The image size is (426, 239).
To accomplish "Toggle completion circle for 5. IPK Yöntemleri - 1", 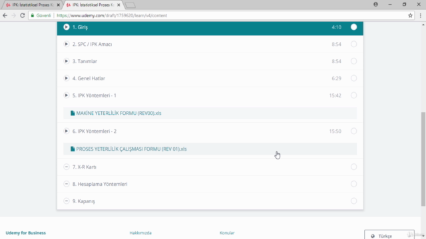I will (x=353, y=96).
